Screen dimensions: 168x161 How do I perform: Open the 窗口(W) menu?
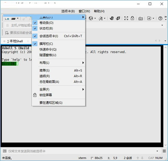tap(84, 11)
